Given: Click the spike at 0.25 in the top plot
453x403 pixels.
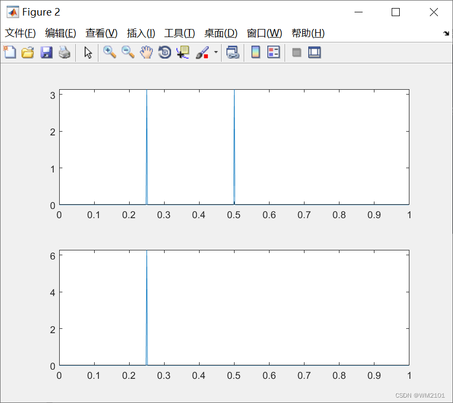Looking at the screenshot, I should click(x=147, y=147).
